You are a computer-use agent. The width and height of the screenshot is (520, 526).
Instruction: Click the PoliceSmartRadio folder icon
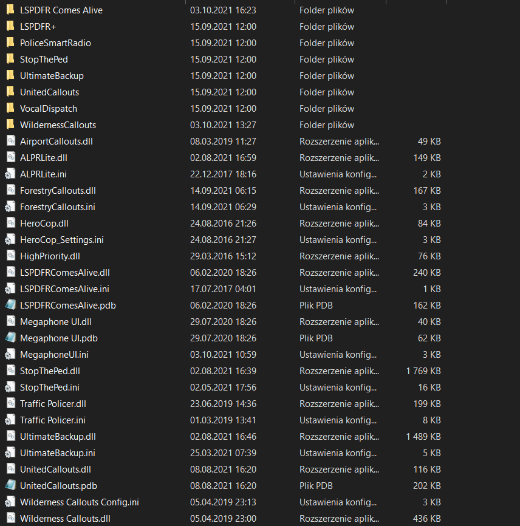(x=10, y=43)
